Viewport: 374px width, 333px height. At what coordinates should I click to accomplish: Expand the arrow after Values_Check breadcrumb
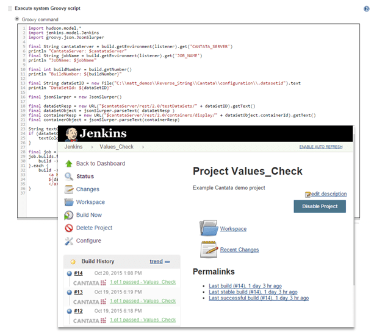click(143, 147)
